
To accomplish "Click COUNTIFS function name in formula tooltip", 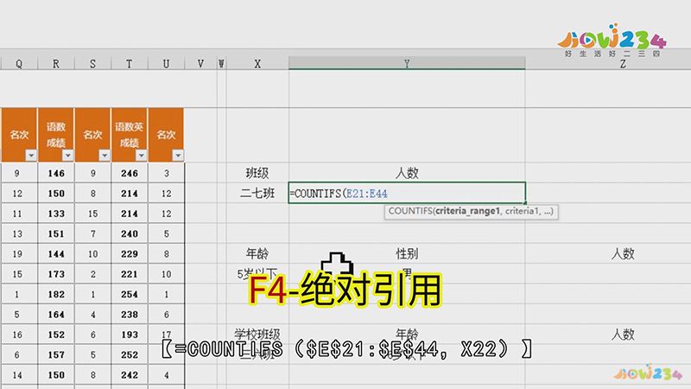I will pos(410,211).
